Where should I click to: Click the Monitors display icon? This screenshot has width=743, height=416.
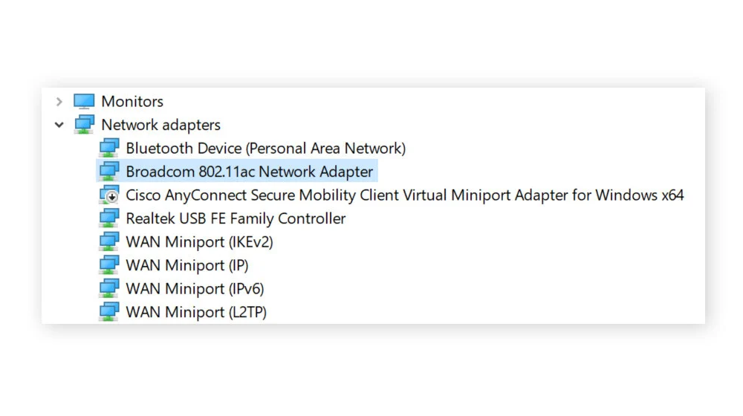pyautogui.click(x=85, y=101)
